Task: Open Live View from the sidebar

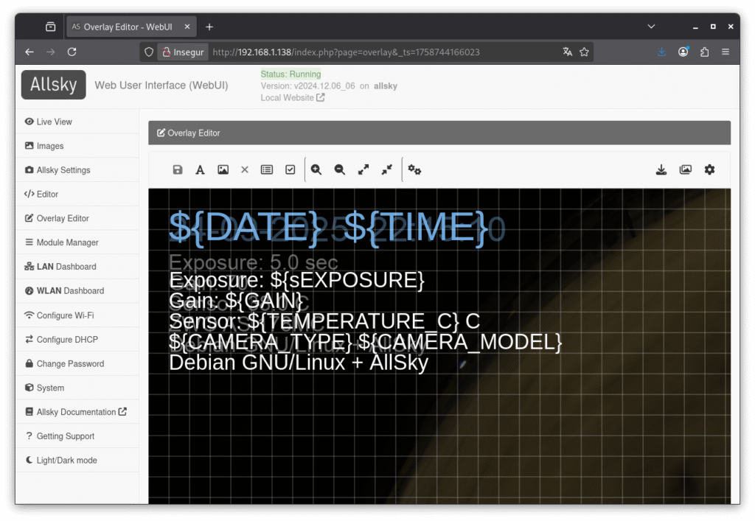Action: point(55,122)
